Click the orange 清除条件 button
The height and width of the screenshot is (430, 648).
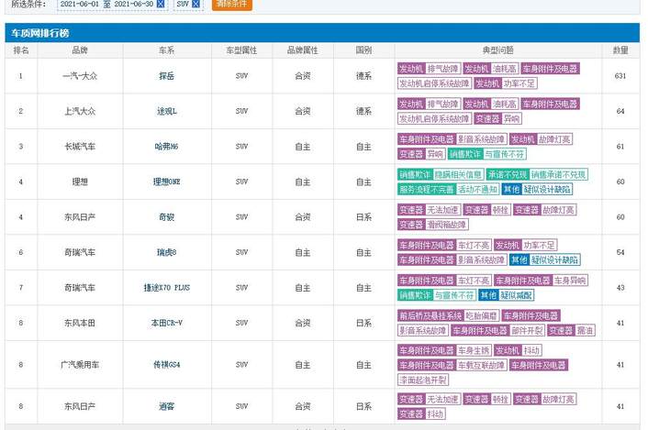232,4
